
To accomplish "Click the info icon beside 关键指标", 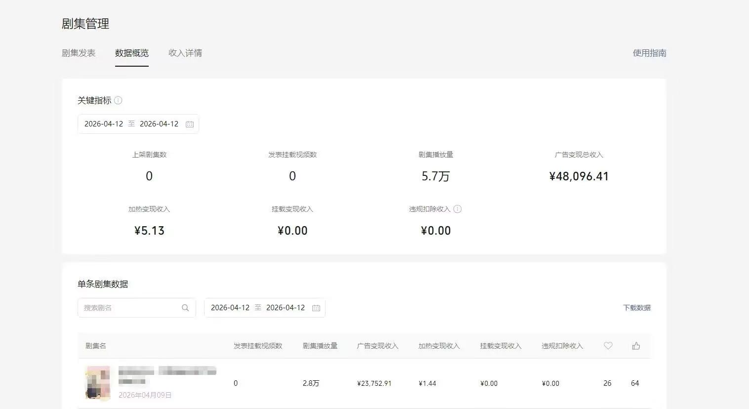I will tap(118, 100).
